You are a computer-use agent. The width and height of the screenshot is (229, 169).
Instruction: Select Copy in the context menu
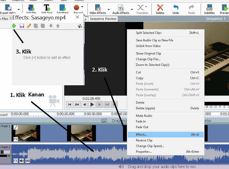[x=166, y=78]
